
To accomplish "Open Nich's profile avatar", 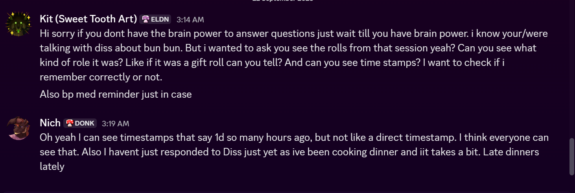I will [18, 128].
